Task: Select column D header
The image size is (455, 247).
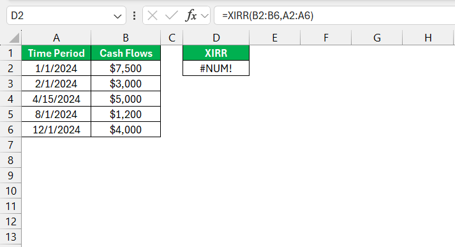Action: coord(216,38)
